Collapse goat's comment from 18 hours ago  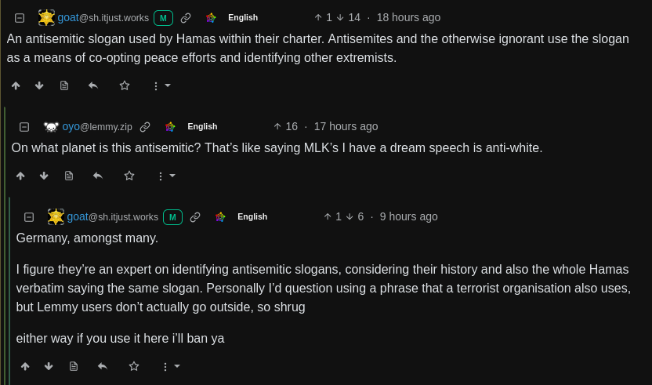tap(20, 18)
